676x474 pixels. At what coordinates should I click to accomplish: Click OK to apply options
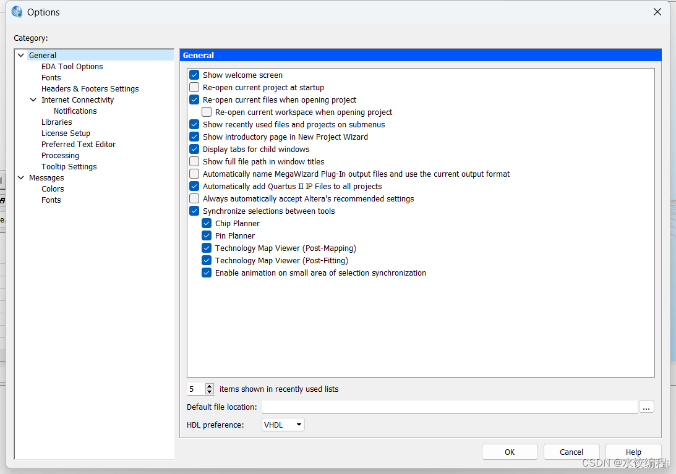click(x=510, y=452)
